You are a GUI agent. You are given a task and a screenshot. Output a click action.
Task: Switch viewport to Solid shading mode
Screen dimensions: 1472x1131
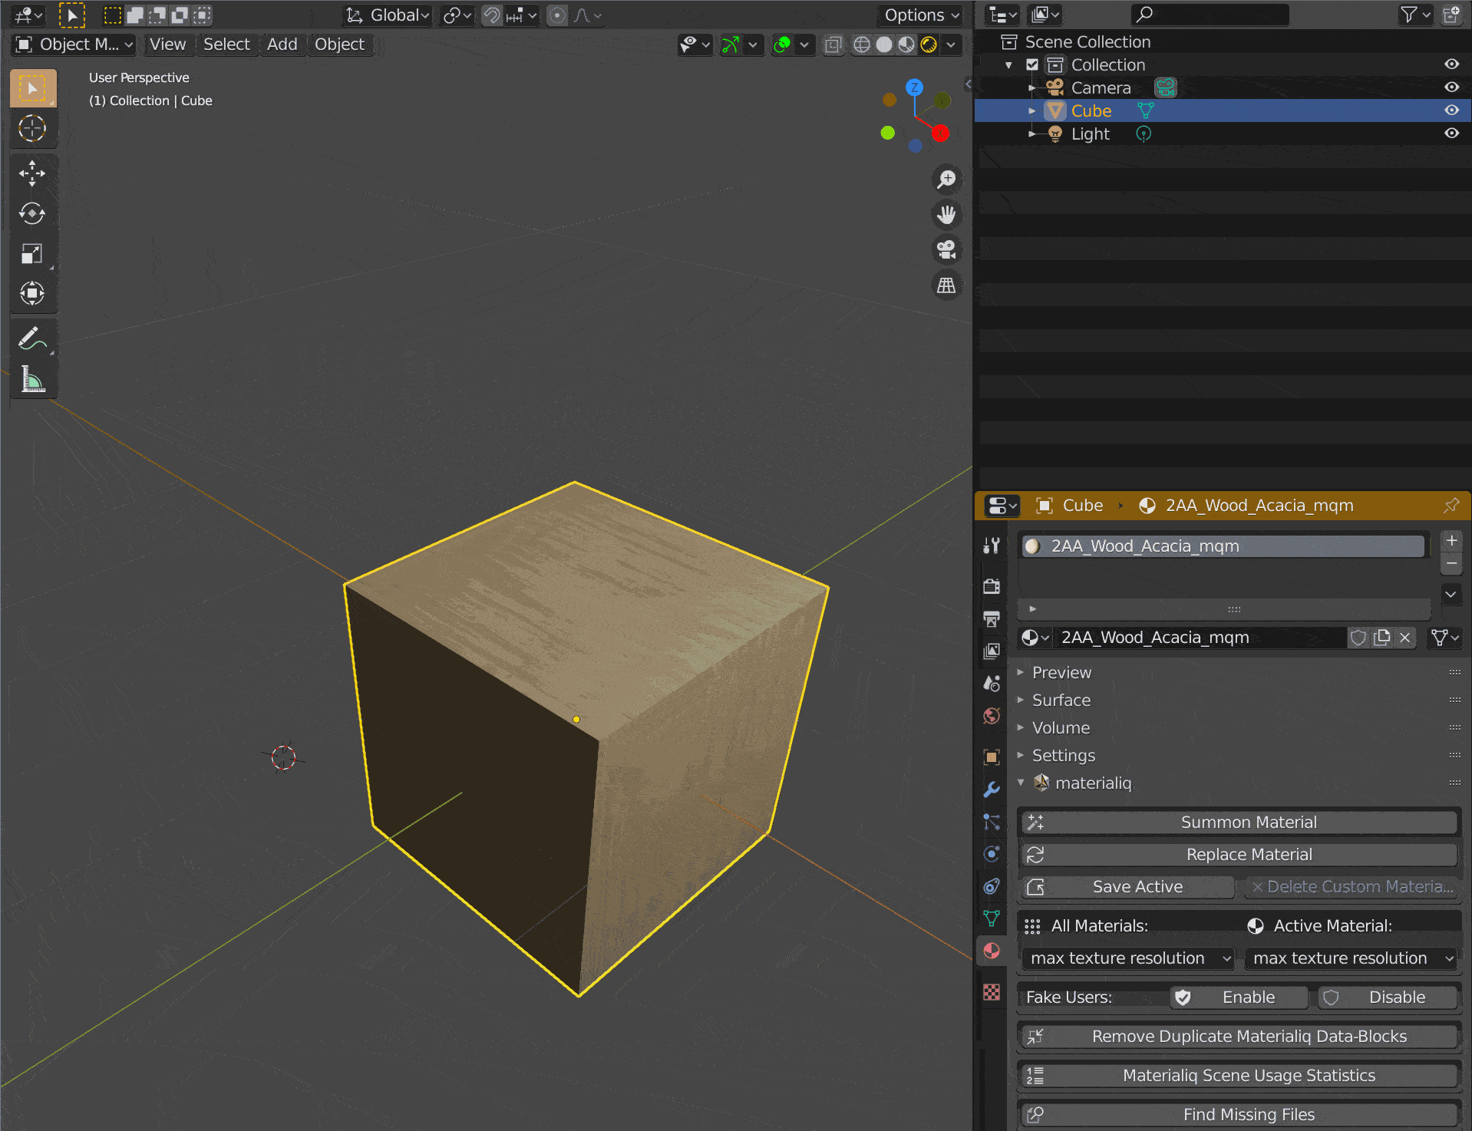click(884, 45)
